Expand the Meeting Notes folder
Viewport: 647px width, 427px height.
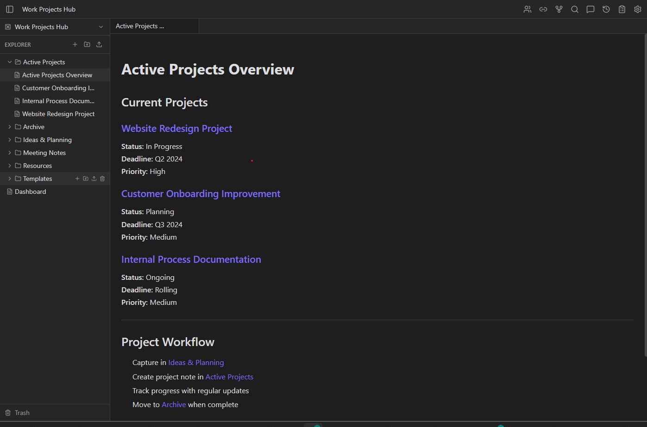(x=9, y=152)
